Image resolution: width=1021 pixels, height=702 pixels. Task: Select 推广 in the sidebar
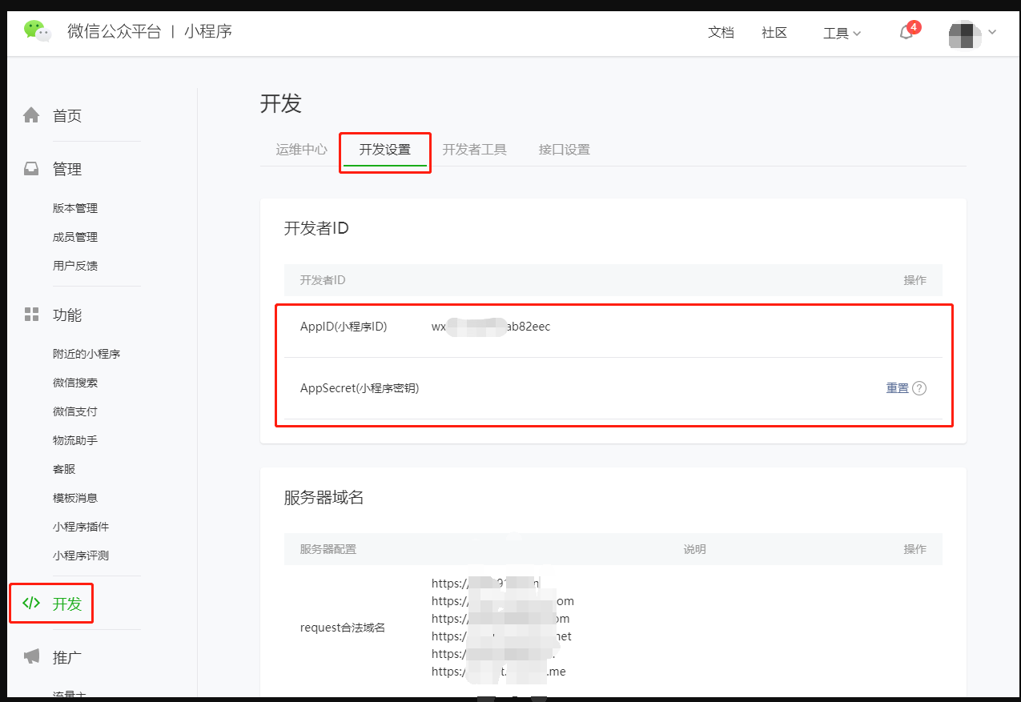click(x=67, y=658)
